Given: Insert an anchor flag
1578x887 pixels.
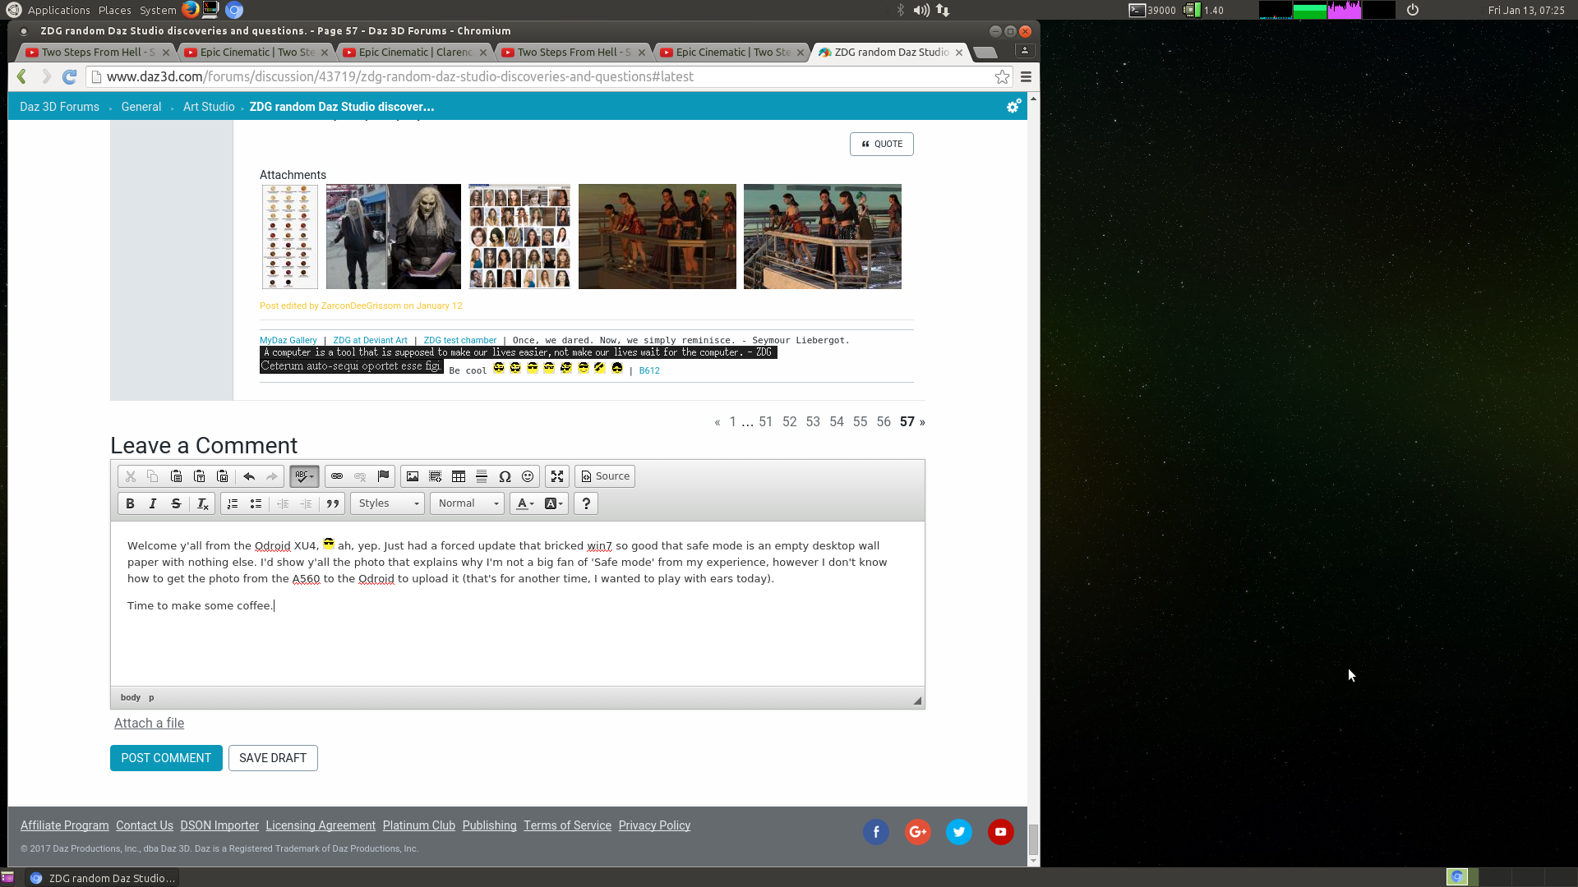Looking at the screenshot, I should (x=383, y=476).
